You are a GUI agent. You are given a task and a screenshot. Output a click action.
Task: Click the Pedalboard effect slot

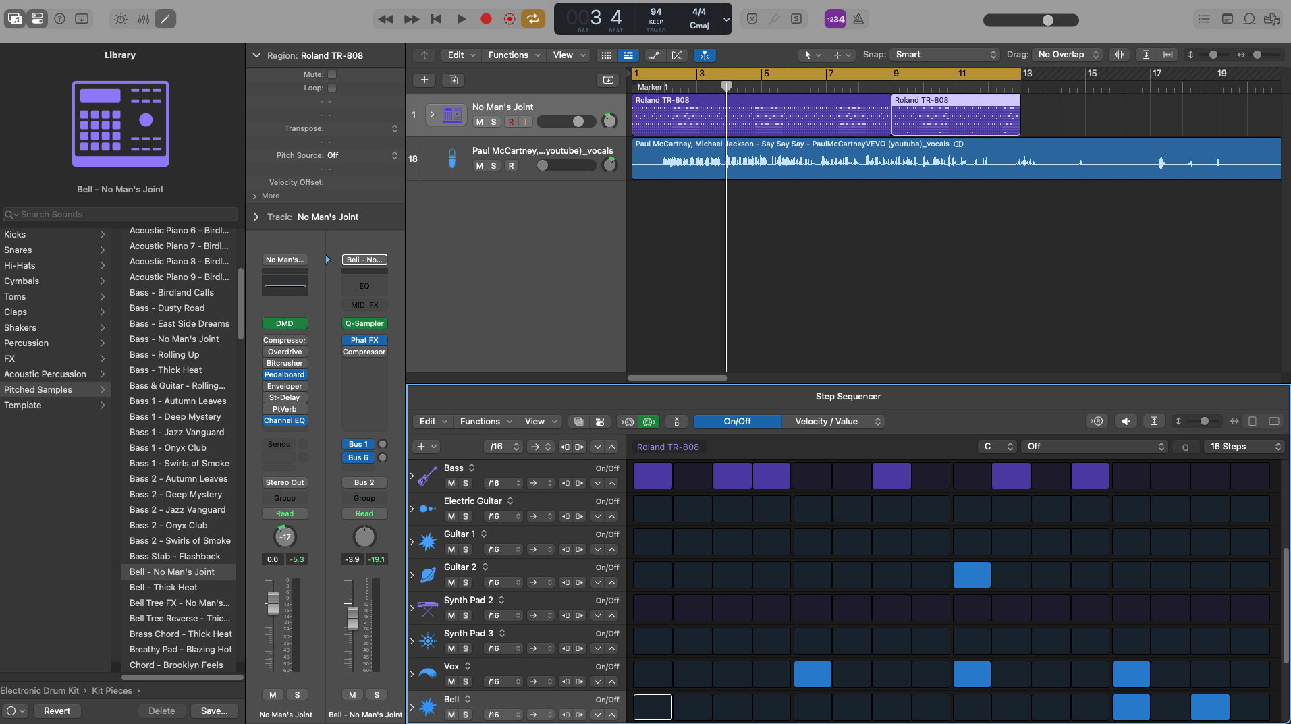(285, 375)
